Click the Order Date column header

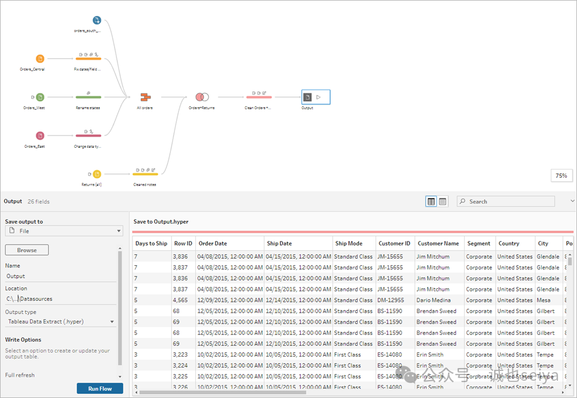click(230, 243)
